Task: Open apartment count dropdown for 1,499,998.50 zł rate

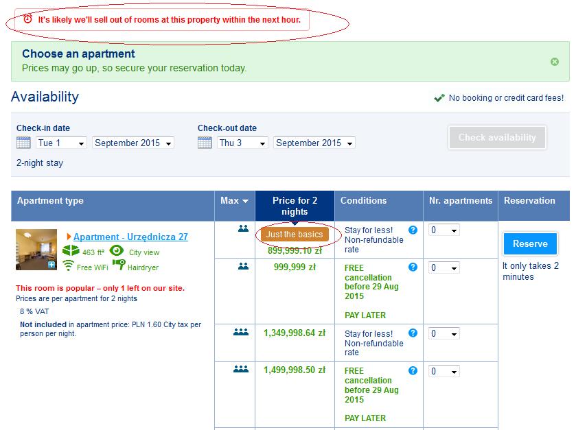Action: [443, 371]
